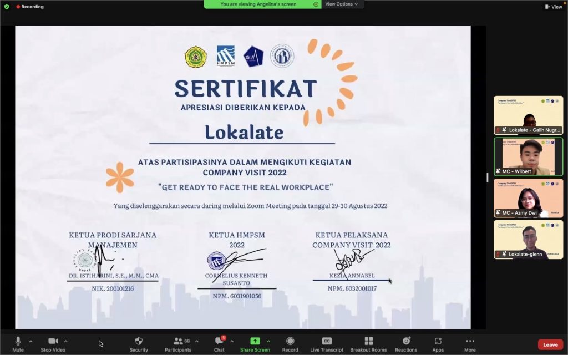Open the More menu

click(x=470, y=341)
